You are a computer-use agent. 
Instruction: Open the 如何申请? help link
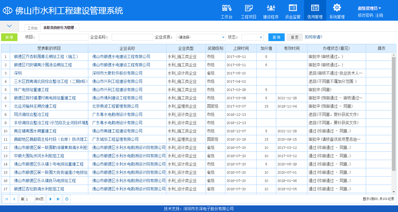click(313, 37)
